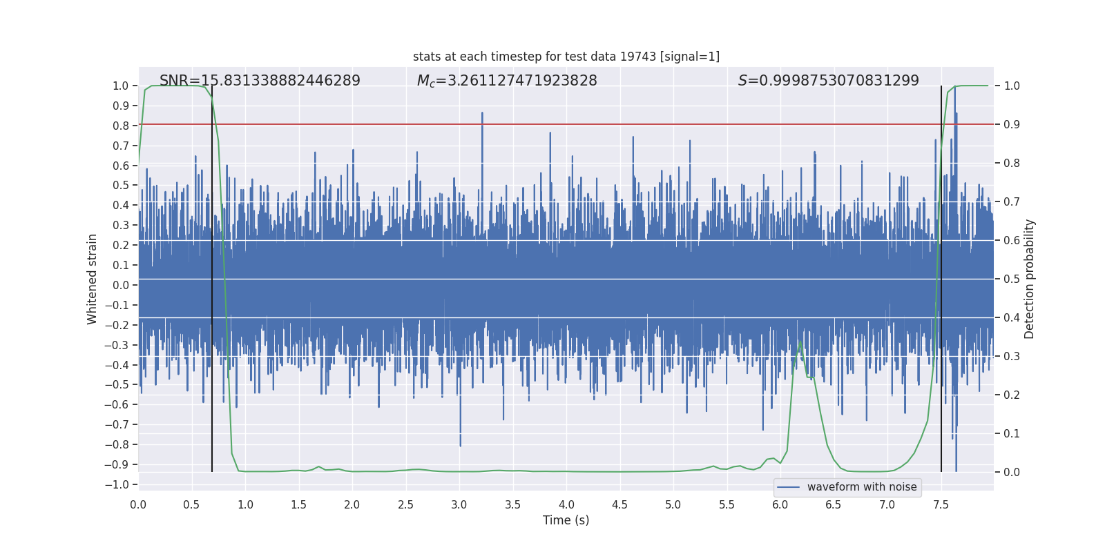The height and width of the screenshot is (552, 1105).
Task: Click the 0.5 tick on Detection probability axis
Action: (x=1012, y=279)
